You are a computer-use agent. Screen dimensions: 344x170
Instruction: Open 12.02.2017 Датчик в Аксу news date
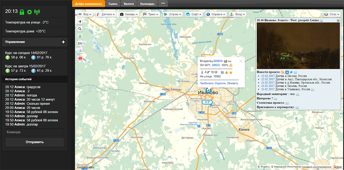point(268,79)
